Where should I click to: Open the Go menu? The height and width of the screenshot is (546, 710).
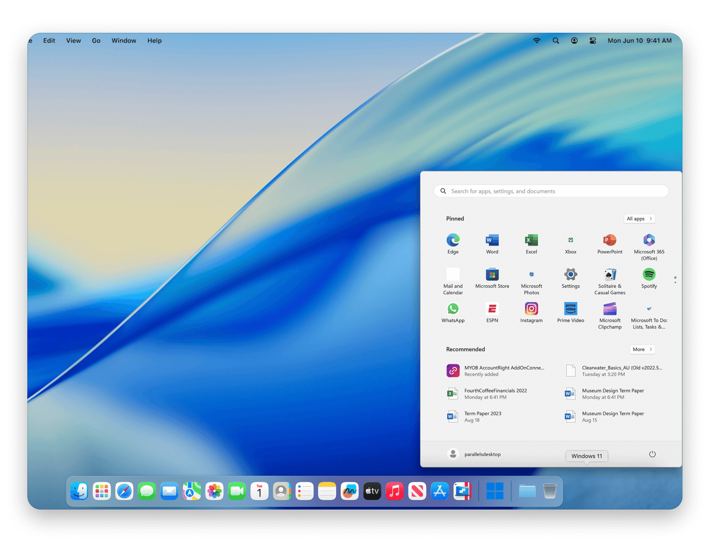[x=96, y=40]
